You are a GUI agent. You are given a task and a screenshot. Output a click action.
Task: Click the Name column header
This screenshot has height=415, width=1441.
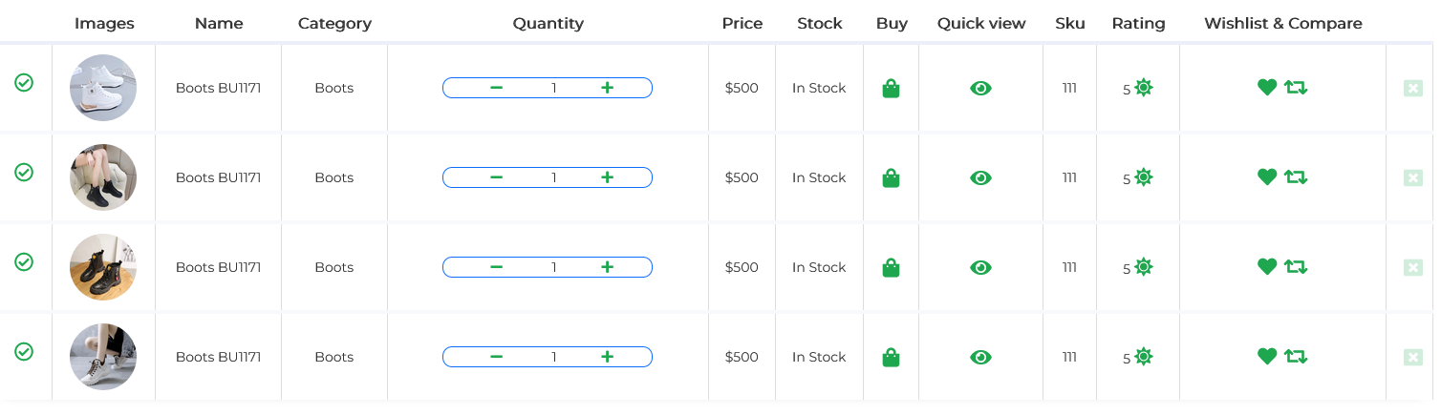(x=219, y=24)
